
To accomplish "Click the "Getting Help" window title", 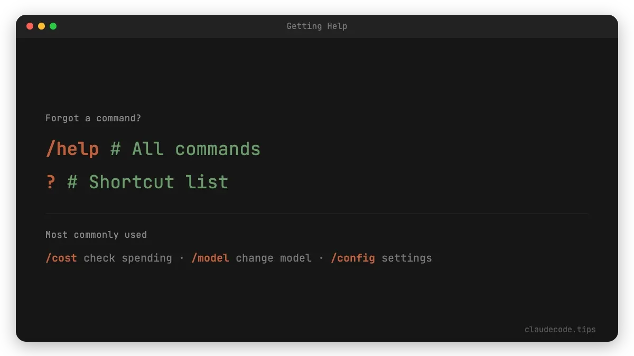I will [316, 26].
